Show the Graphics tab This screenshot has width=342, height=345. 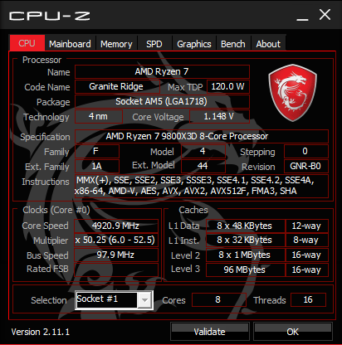(194, 44)
